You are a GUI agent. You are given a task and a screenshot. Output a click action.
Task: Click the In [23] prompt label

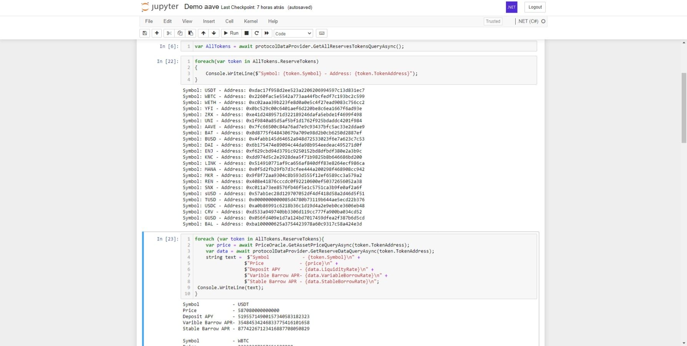point(168,239)
